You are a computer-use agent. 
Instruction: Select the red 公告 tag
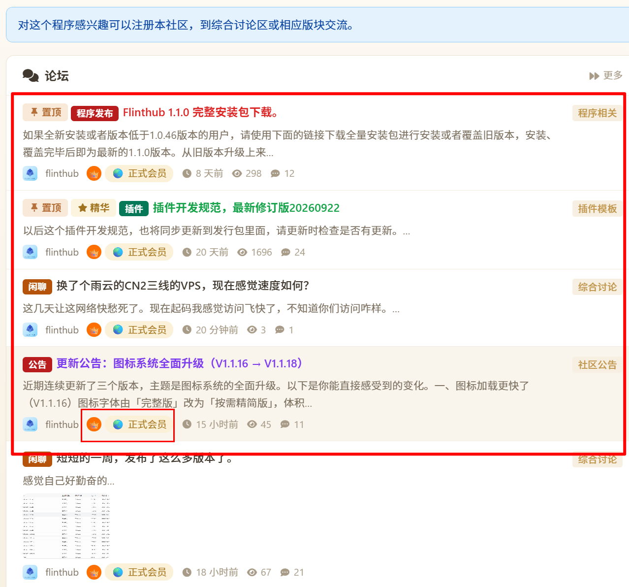(x=37, y=364)
